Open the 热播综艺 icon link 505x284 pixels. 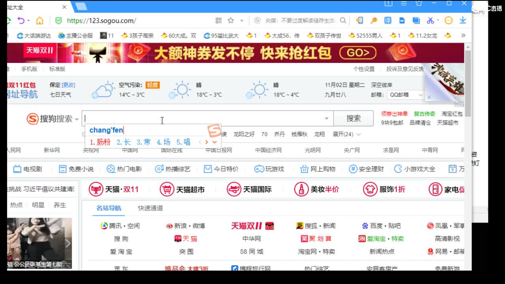pos(172,169)
